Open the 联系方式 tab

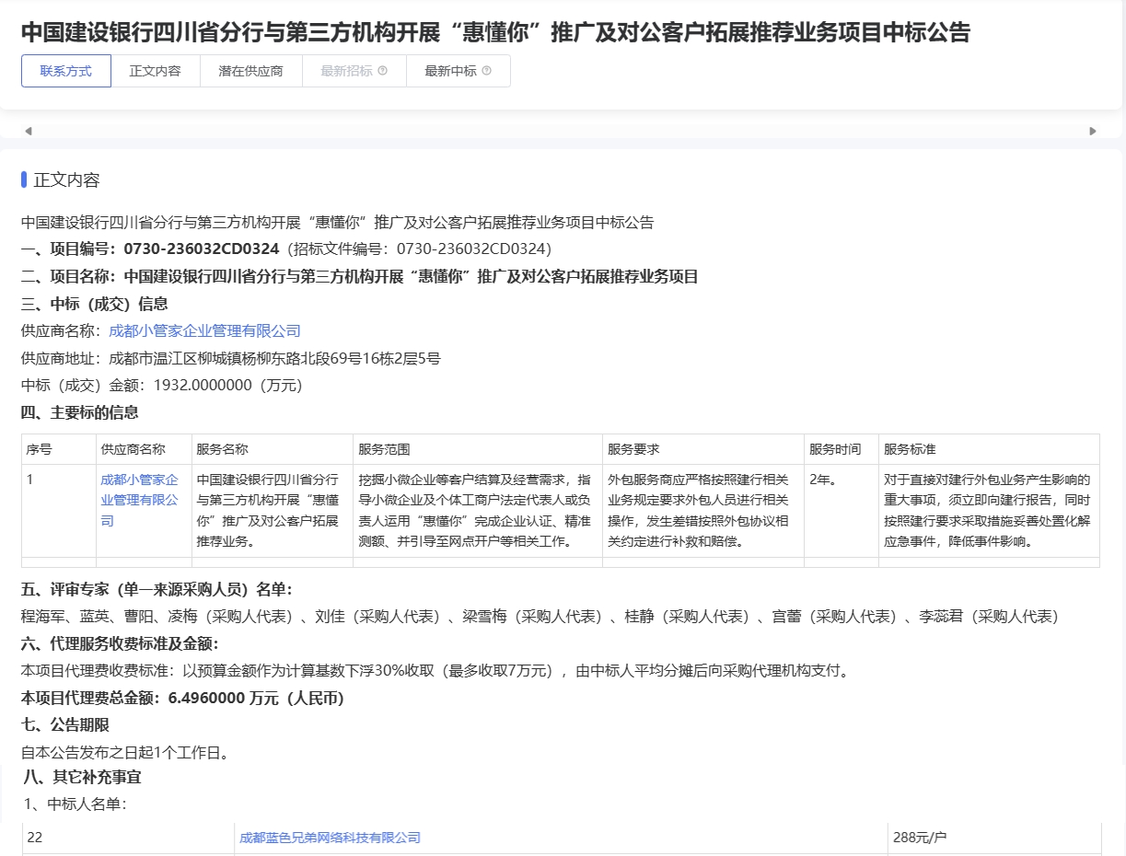(66, 71)
